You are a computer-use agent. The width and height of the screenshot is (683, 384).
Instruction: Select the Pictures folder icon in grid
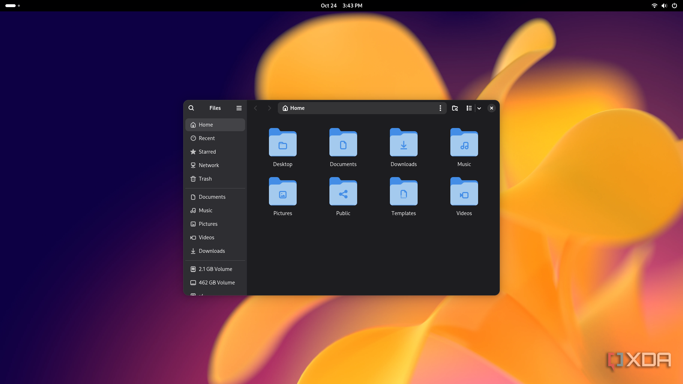pyautogui.click(x=283, y=191)
